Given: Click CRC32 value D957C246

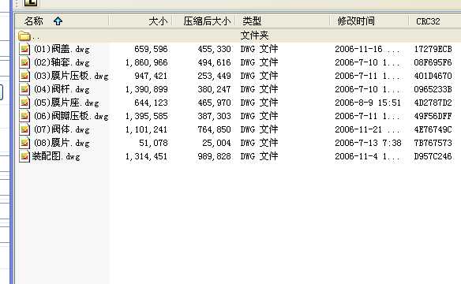Looking at the screenshot, I should click(x=433, y=156).
